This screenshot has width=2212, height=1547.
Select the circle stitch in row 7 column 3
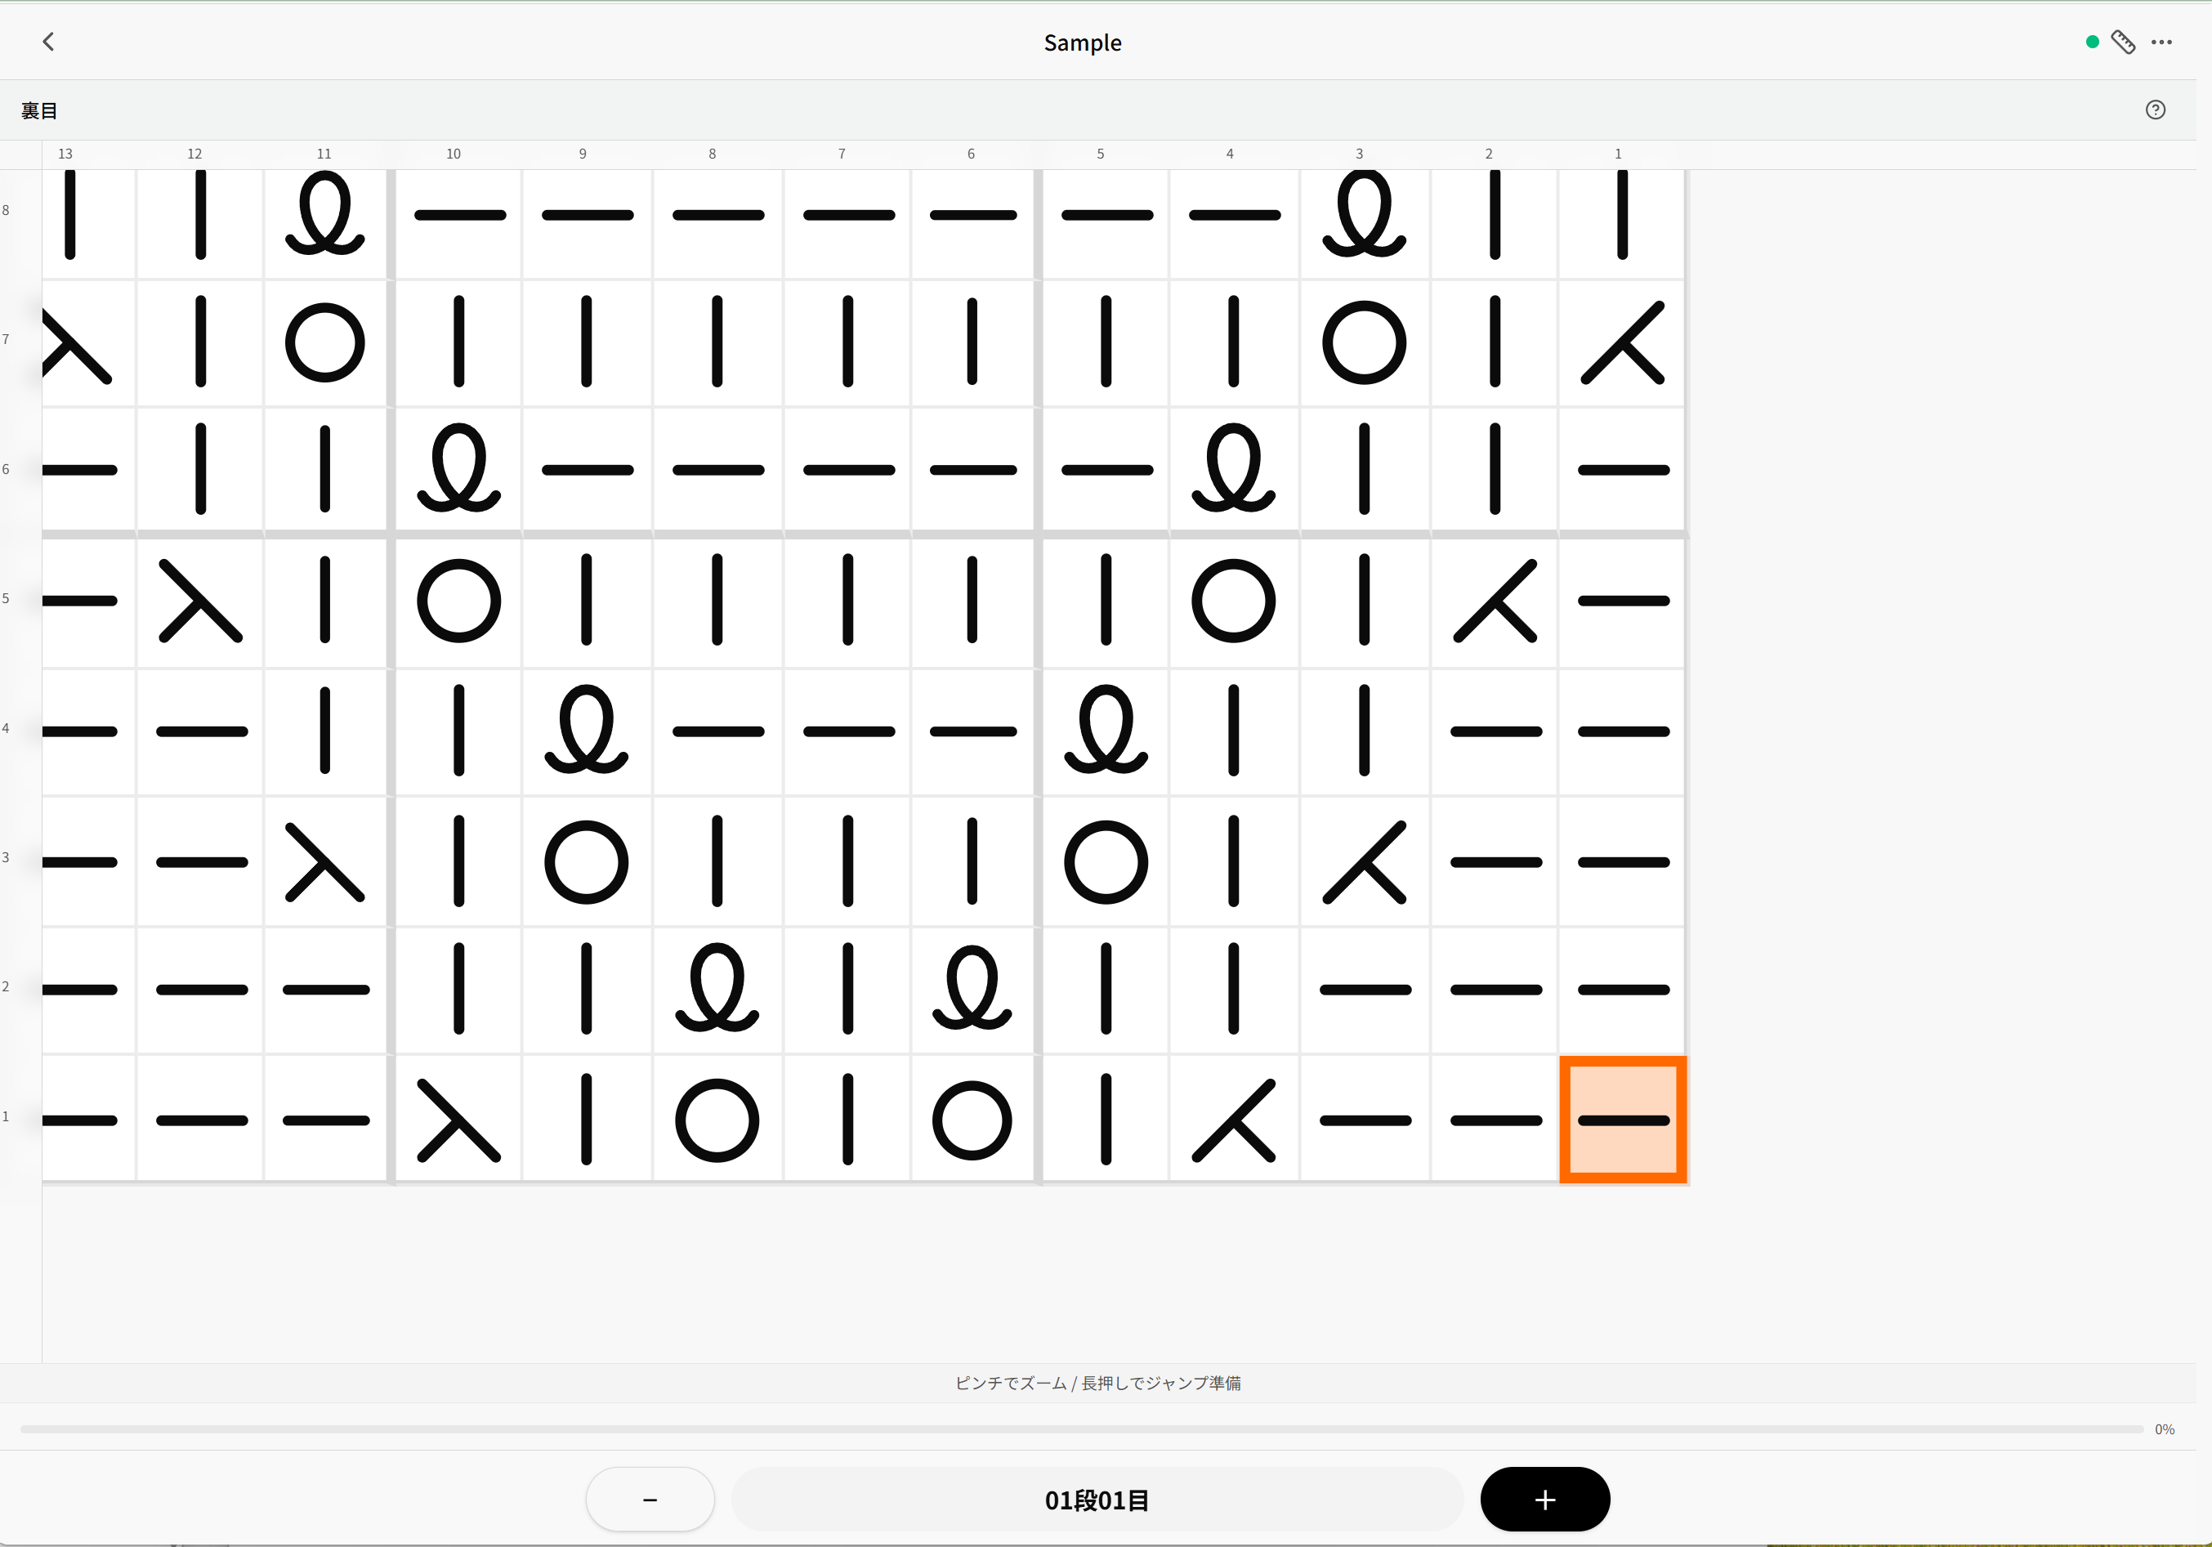1363,343
